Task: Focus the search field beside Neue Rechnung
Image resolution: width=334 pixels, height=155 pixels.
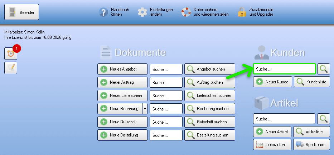Action: click(166, 109)
